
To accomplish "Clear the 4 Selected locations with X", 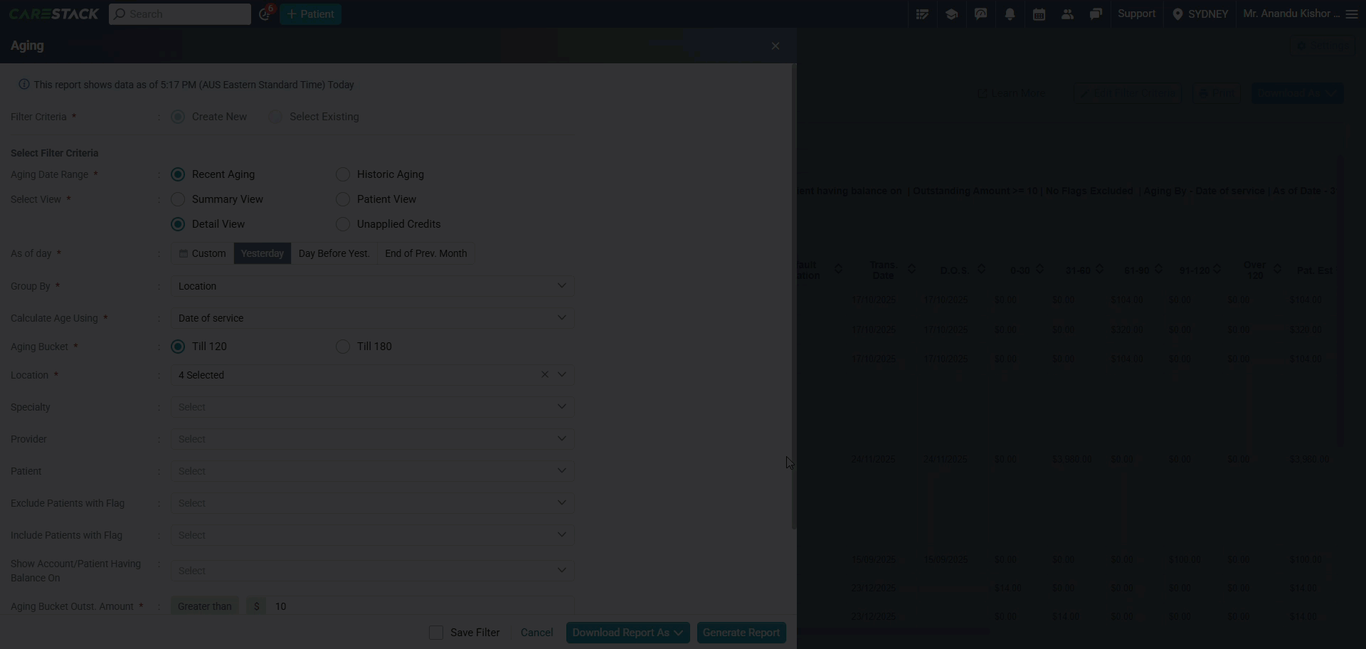I will tap(544, 374).
